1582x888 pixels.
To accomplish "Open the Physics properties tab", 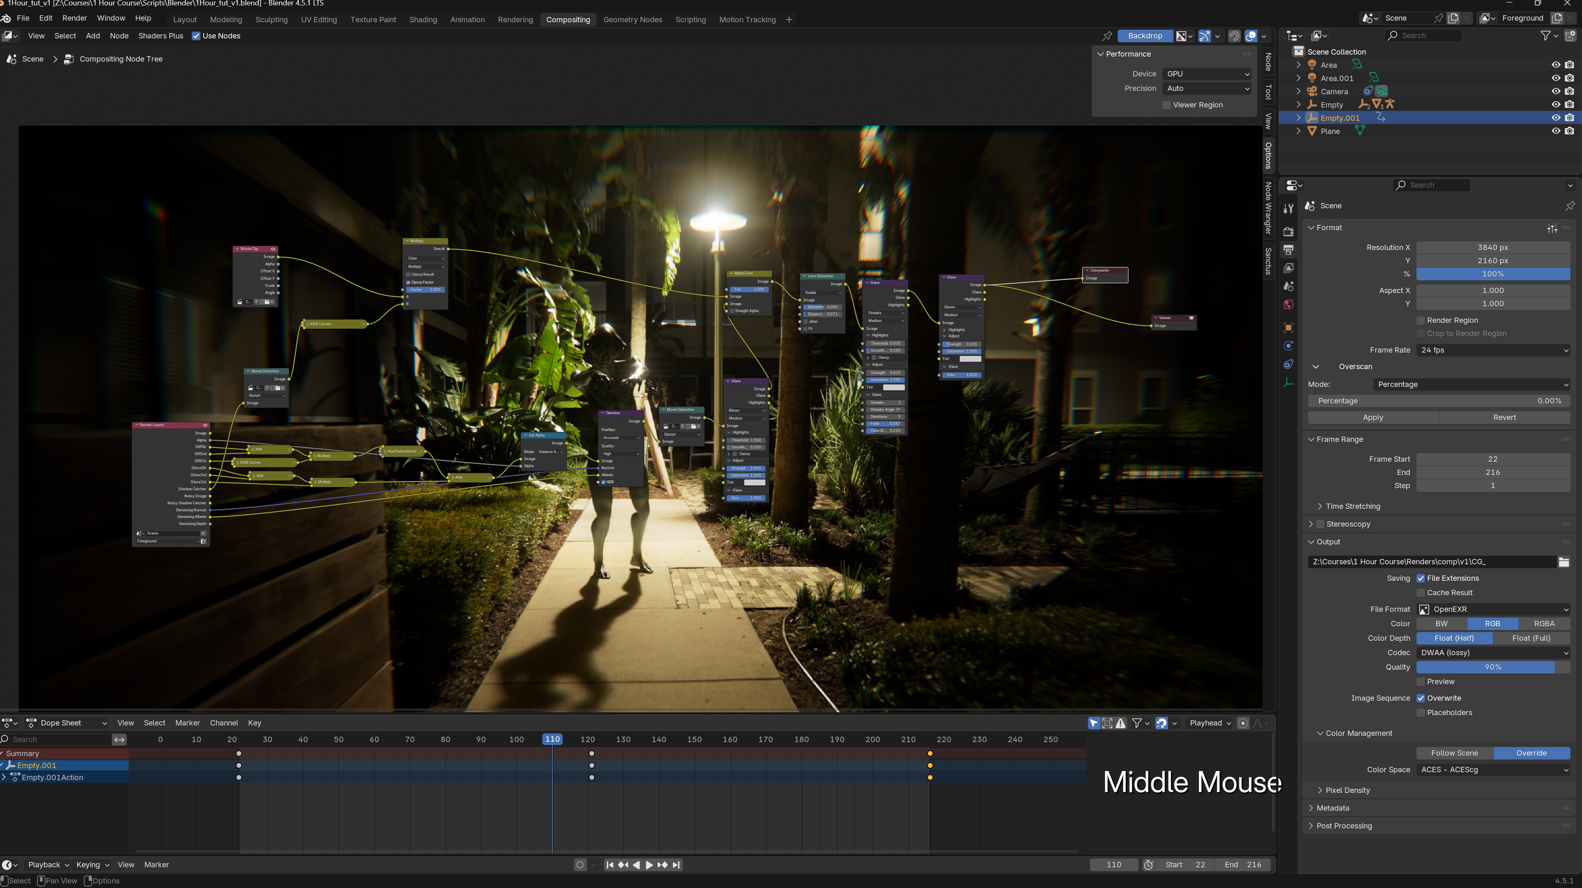I will (x=1288, y=346).
